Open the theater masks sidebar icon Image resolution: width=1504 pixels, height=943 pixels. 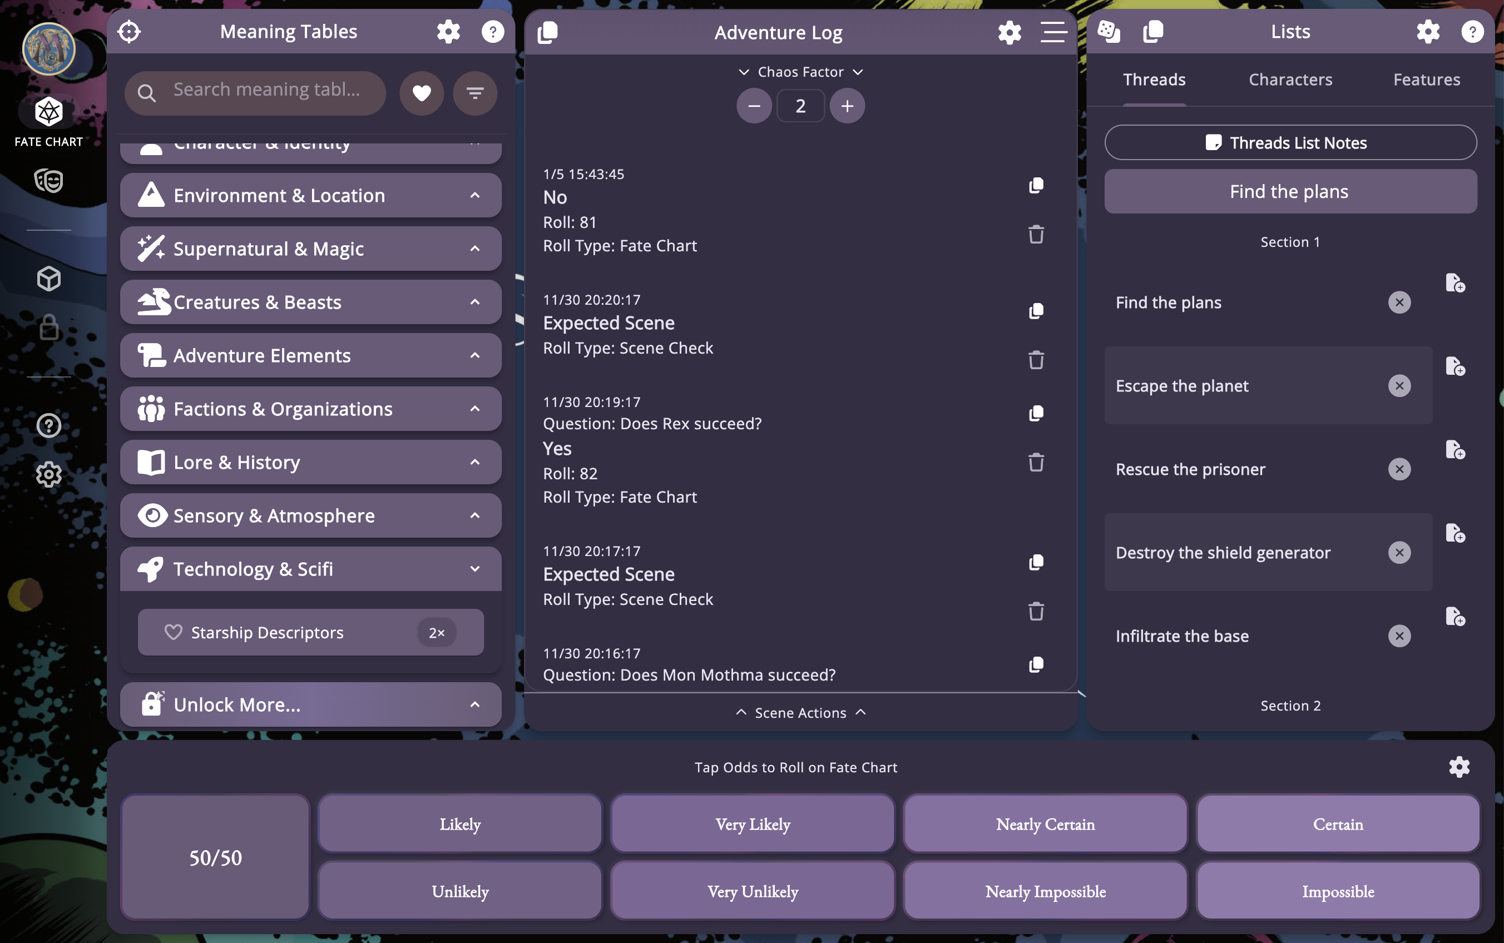coord(48,181)
